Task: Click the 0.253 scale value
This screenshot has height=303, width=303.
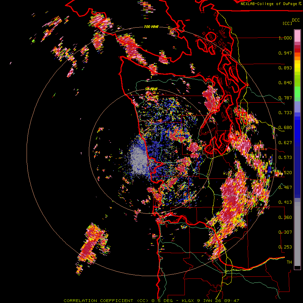Action: tap(285, 247)
